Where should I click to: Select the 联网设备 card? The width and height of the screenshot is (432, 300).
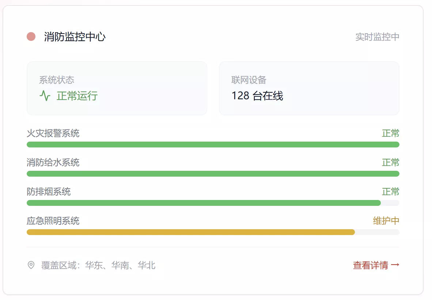pyautogui.click(x=309, y=88)
